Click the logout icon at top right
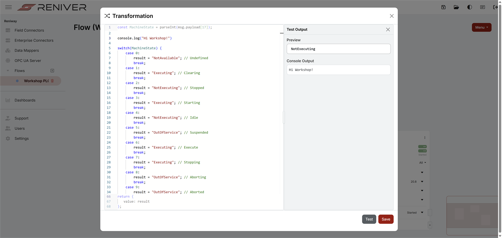Screen dimensions: 502x238 (x=496, y=7)
